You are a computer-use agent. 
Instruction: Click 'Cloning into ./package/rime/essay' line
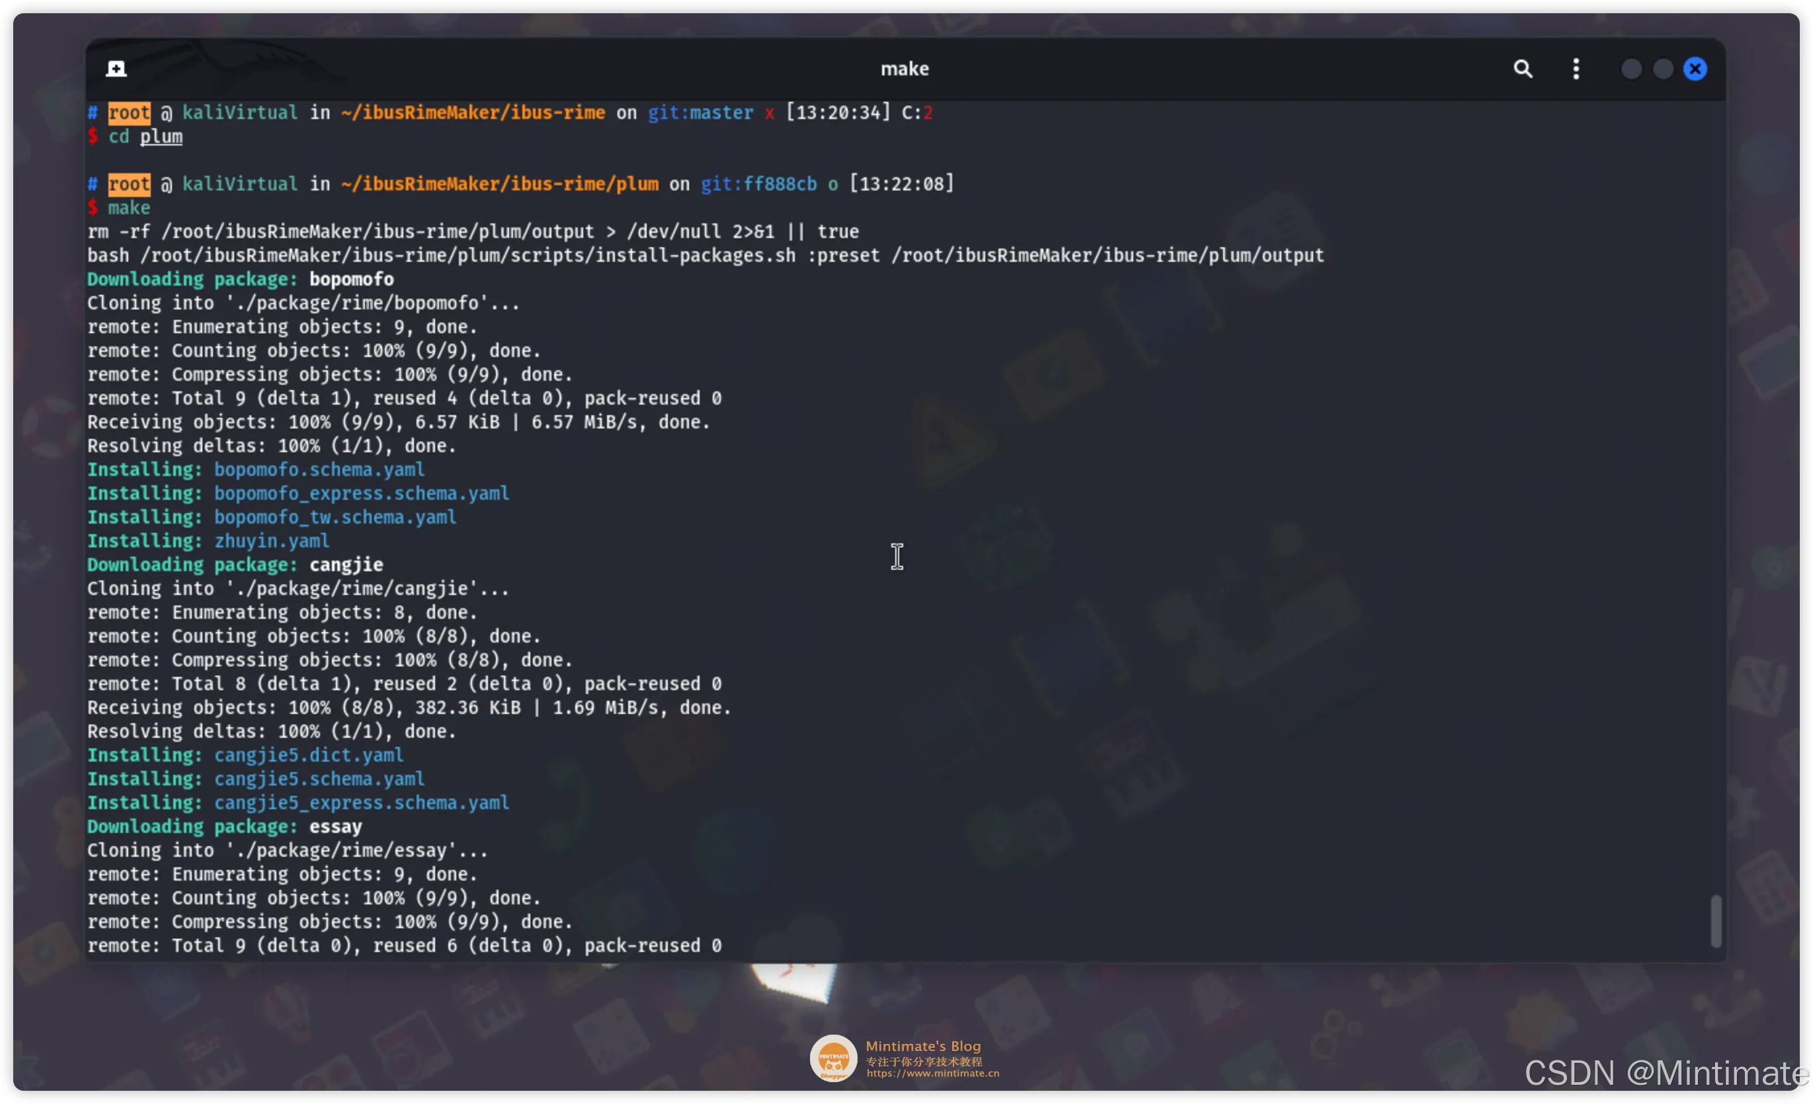288,850
